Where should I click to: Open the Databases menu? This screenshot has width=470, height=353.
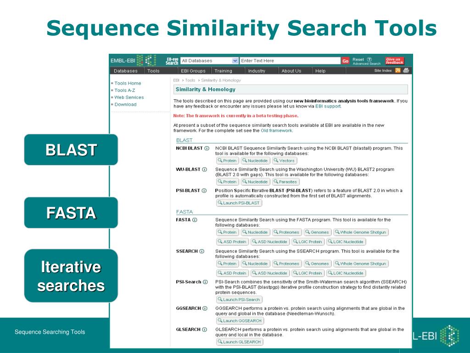(x=126, y=71)
